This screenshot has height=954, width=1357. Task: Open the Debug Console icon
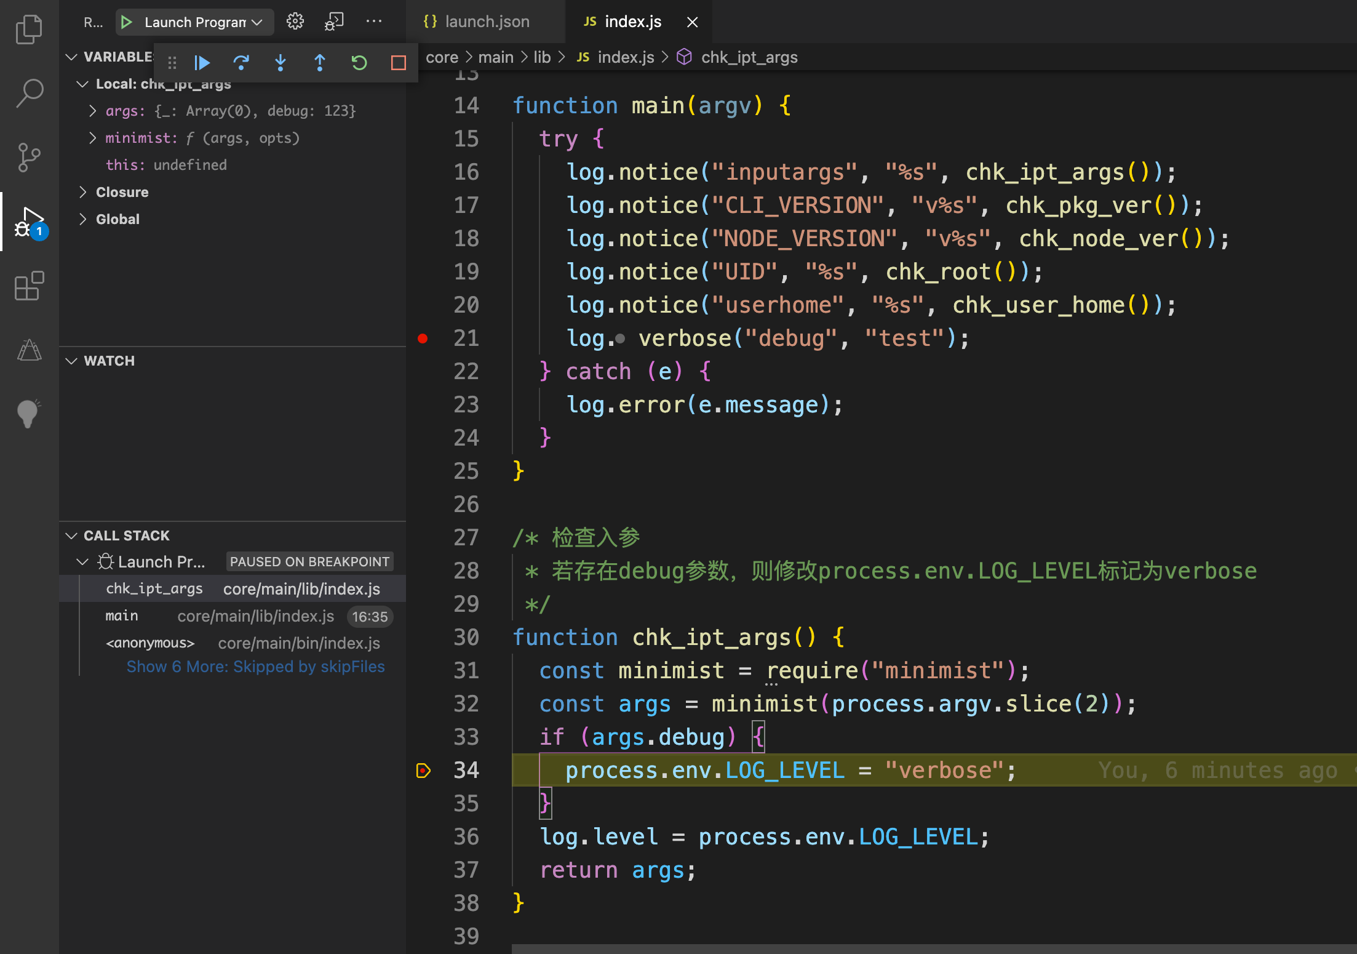[x=334, y=22]
